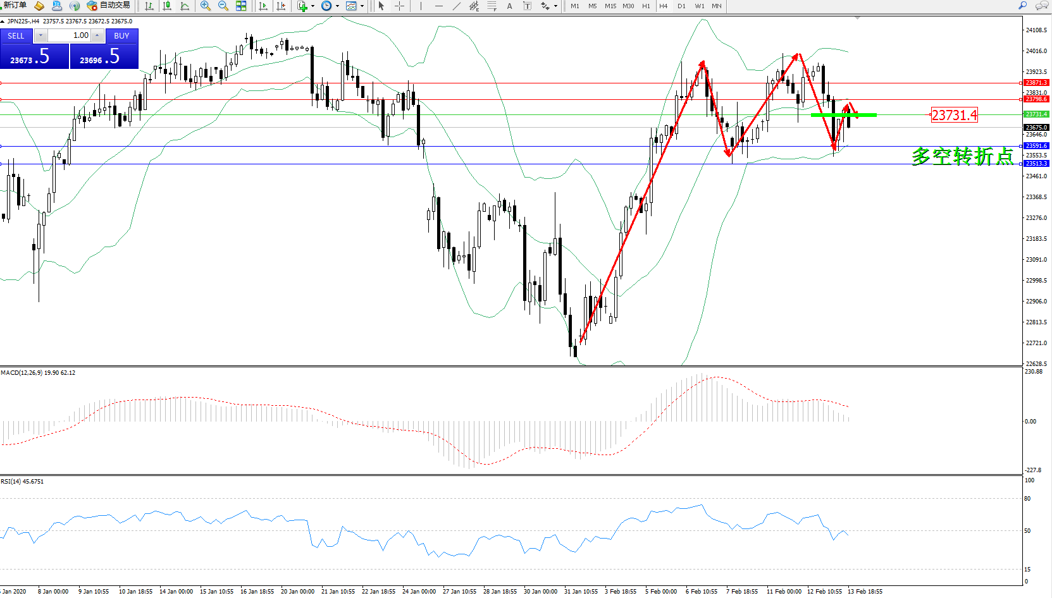Pick the trendline drawing tool
Image resolution: width=1052 pixels, height=598 pixels.
coord(456,6)
